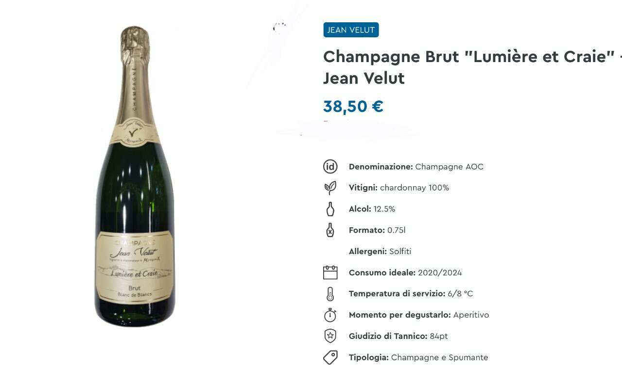Click the serving temperature thermometer icon
The height and width of the screenshot is (368, 622).
pyautogui.click(x=330, y=294)
